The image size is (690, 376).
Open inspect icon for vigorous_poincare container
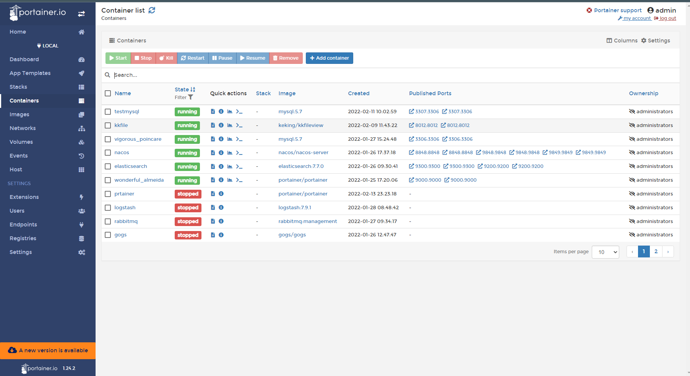point(221,139)
